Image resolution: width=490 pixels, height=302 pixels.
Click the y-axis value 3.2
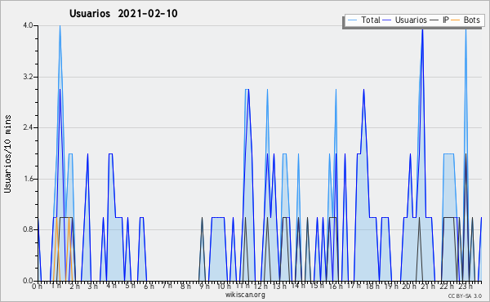tap(28, 77)
